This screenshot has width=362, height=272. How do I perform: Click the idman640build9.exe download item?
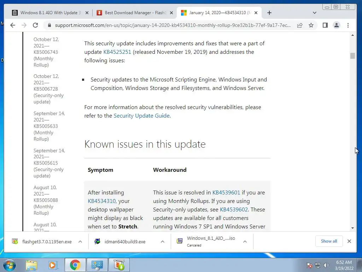pyautogui.click(x=120, y=242)
